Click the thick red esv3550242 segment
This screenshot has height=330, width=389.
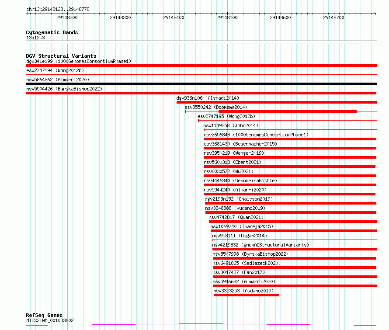[x=287, y=111]
